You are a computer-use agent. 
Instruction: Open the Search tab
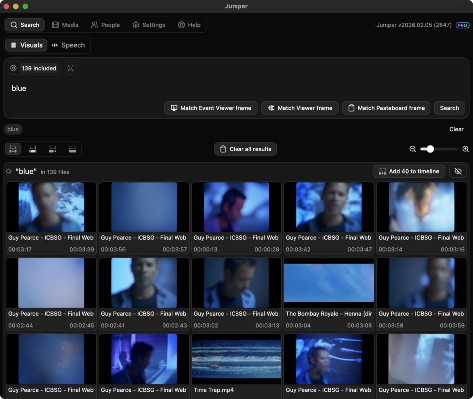(25, 25)
